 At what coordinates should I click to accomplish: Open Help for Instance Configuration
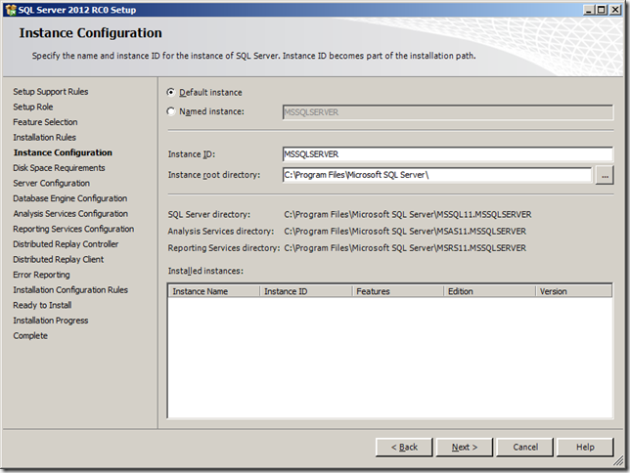point(585,447)
